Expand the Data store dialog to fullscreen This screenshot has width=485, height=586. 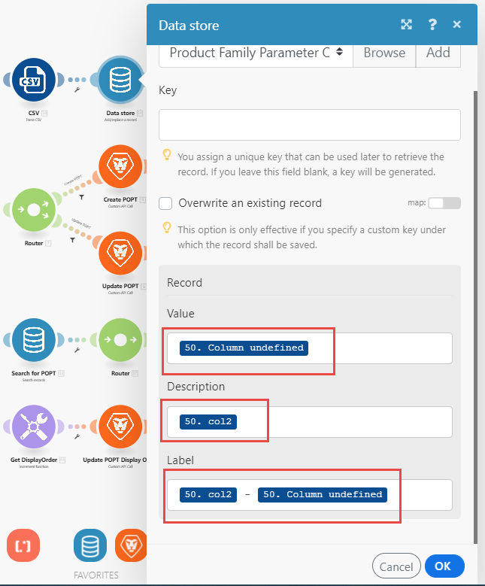tap(406, 25)
